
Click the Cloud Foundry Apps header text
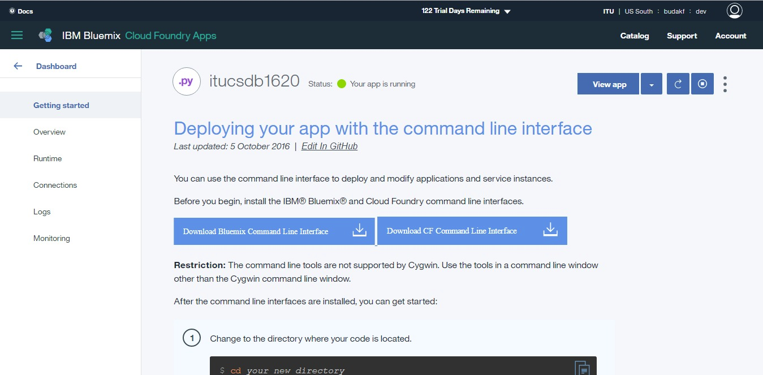click(171, 36)
